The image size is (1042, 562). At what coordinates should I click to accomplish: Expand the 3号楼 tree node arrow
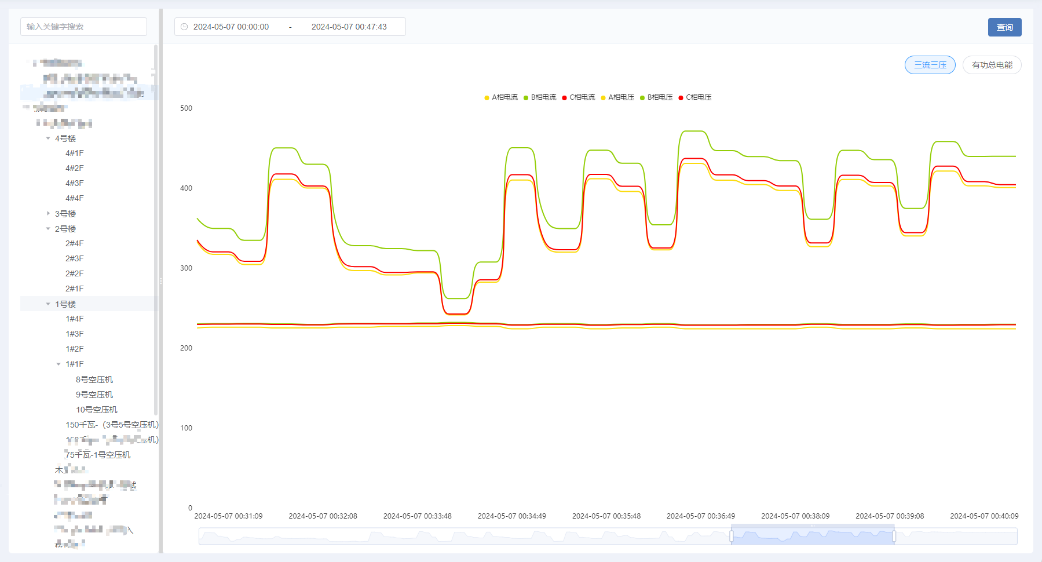[48, 214]
